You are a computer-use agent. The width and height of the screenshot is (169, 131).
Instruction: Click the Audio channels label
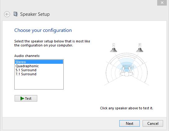[x=27, y=56]
